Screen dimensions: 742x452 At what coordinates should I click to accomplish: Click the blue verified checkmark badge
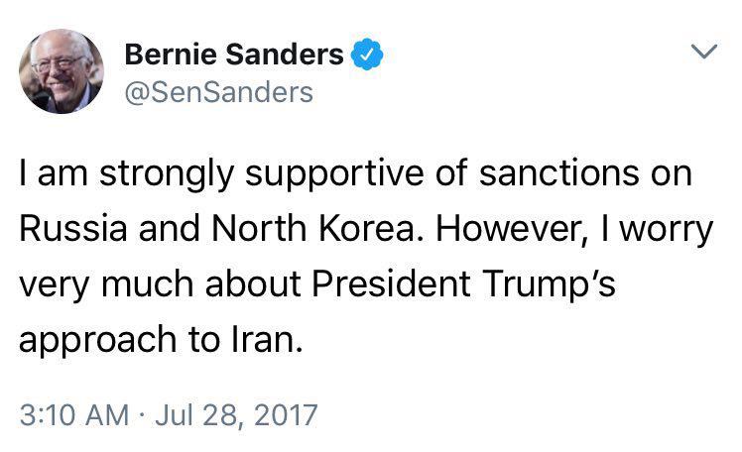tap(367, 55)
